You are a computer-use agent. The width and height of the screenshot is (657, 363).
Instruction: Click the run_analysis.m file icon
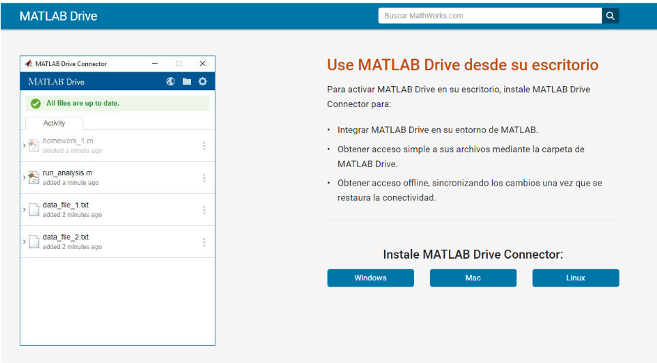tap(33, 177)
